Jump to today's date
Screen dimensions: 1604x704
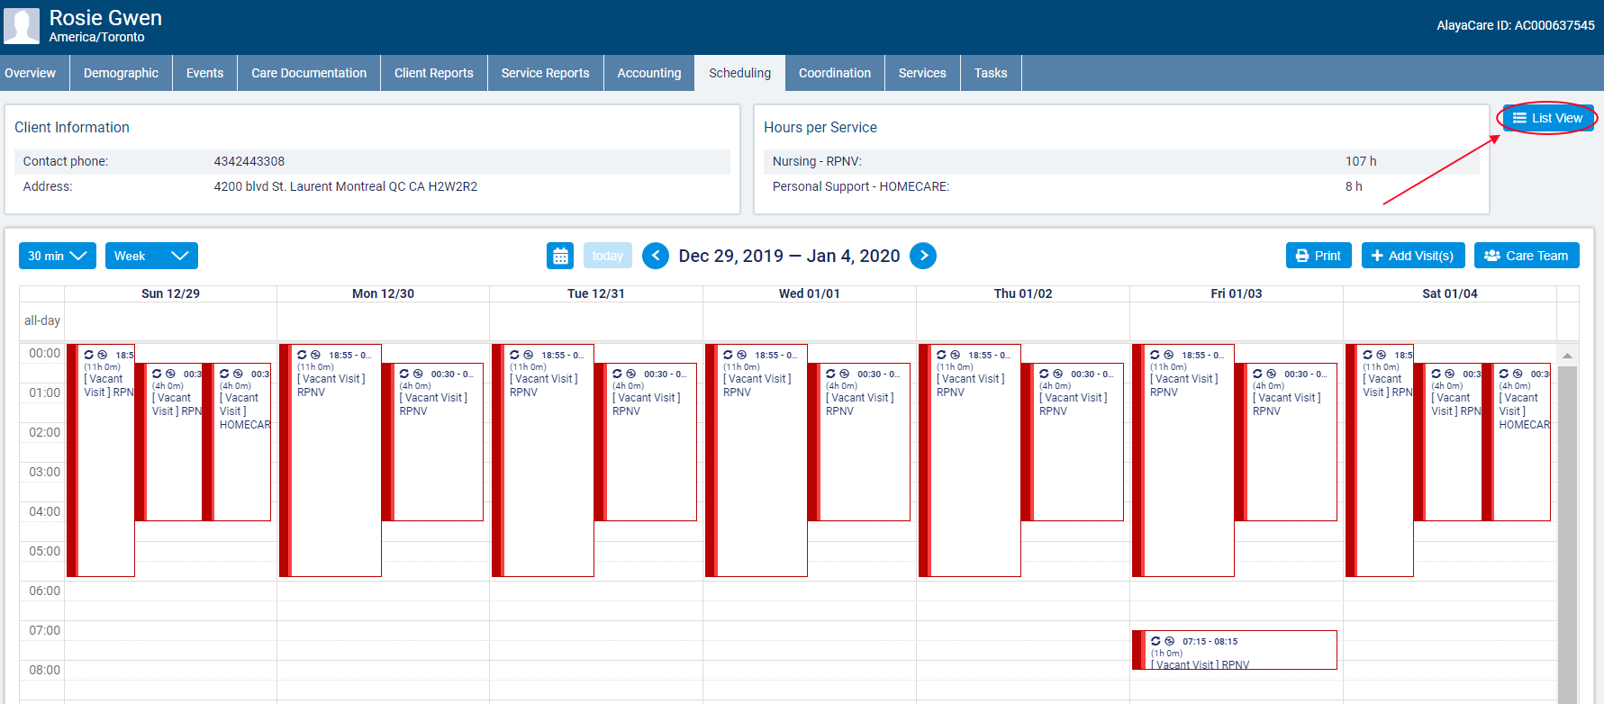(x=608, y=256)
